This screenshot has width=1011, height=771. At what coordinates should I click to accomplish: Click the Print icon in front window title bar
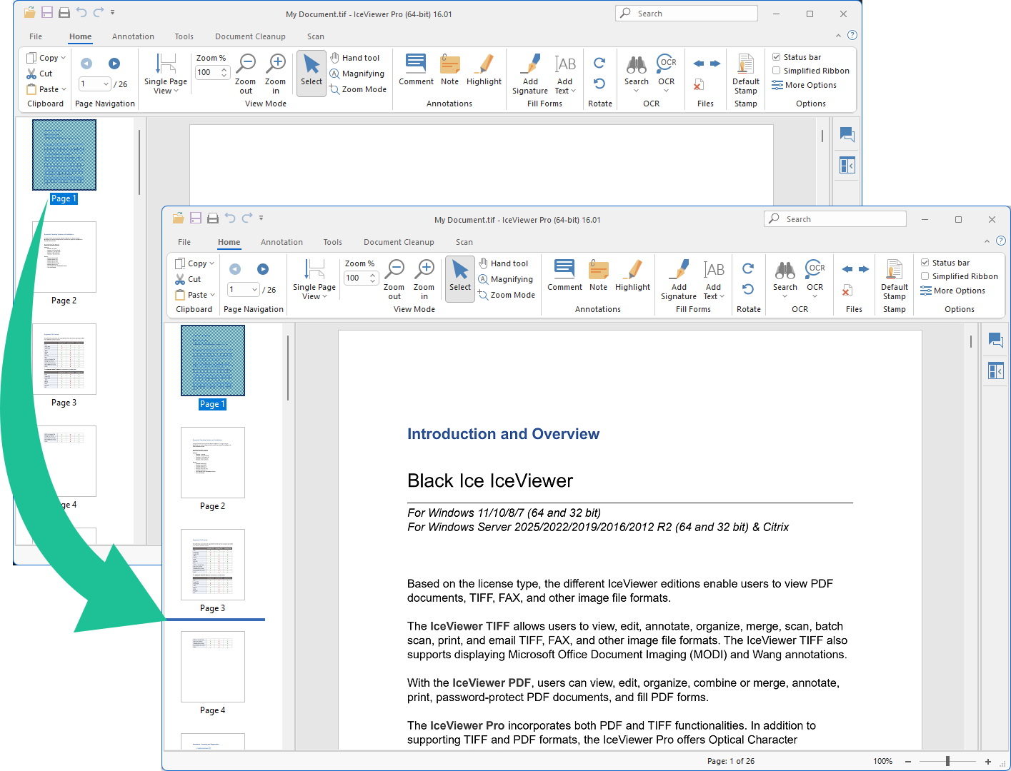[213, 218]
